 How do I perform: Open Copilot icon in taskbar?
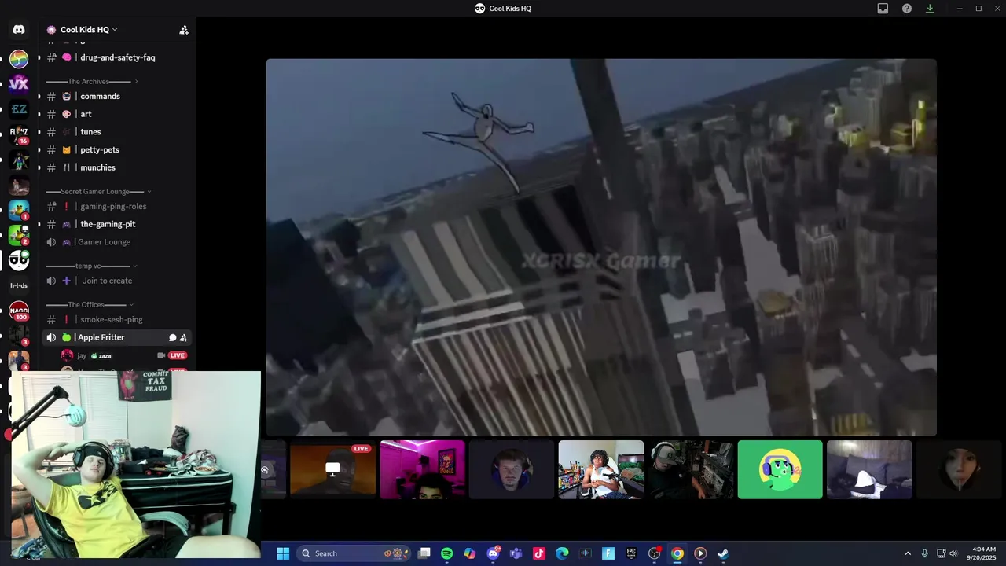[470, 553]
